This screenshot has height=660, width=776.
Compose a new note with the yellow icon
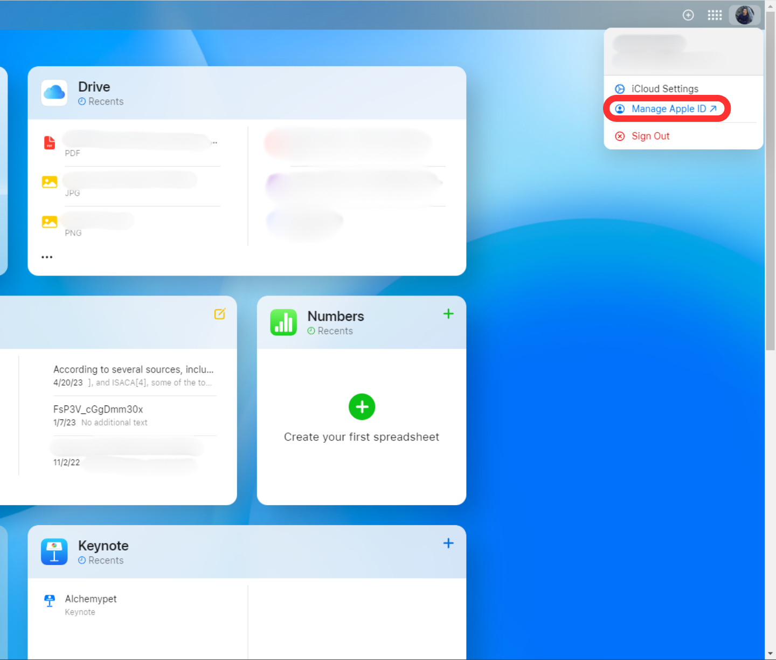[x=220, y=314]
